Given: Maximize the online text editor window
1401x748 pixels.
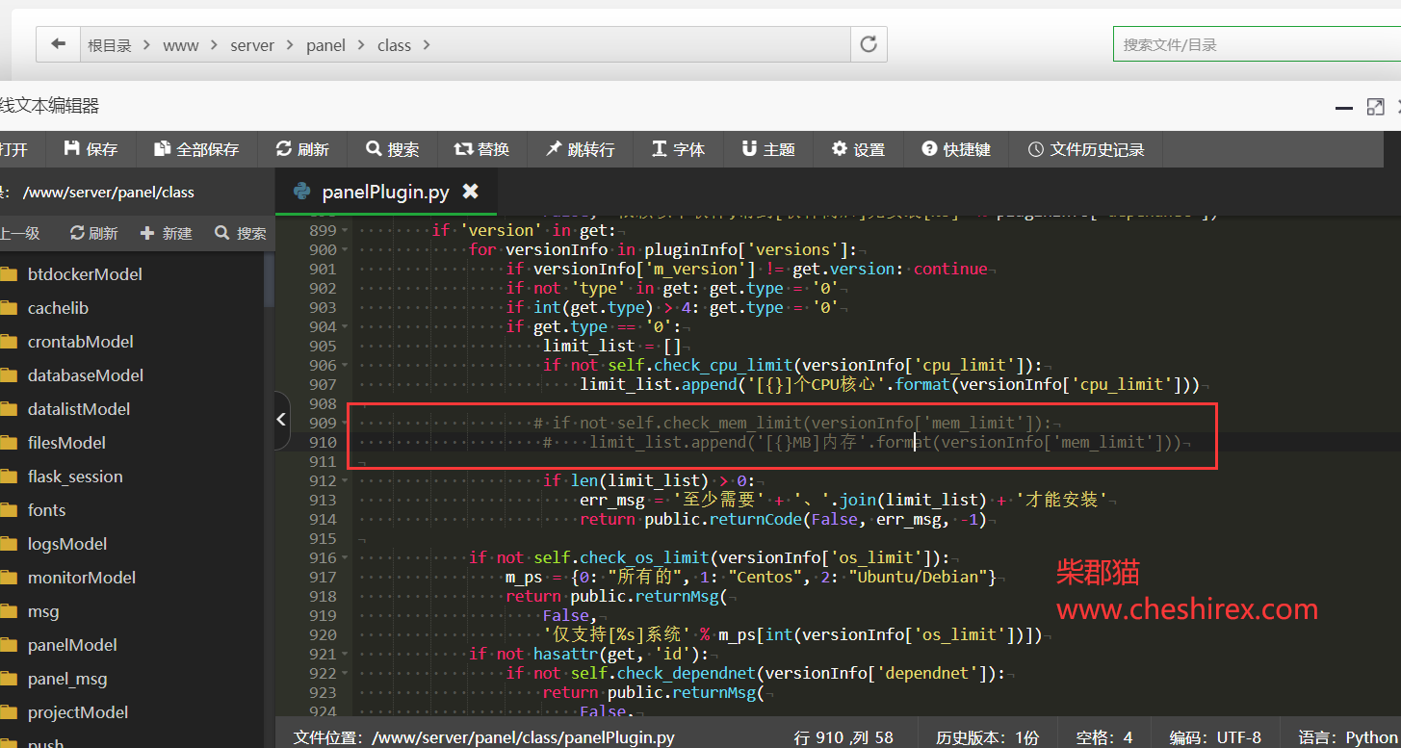Looking at the screenshot, I should [1375, 108].
